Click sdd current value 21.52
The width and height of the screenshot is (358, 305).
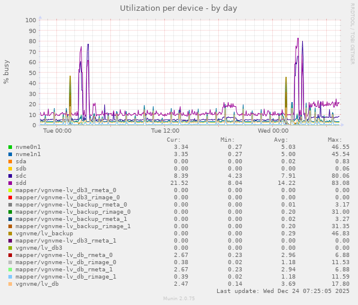point(179,183)
